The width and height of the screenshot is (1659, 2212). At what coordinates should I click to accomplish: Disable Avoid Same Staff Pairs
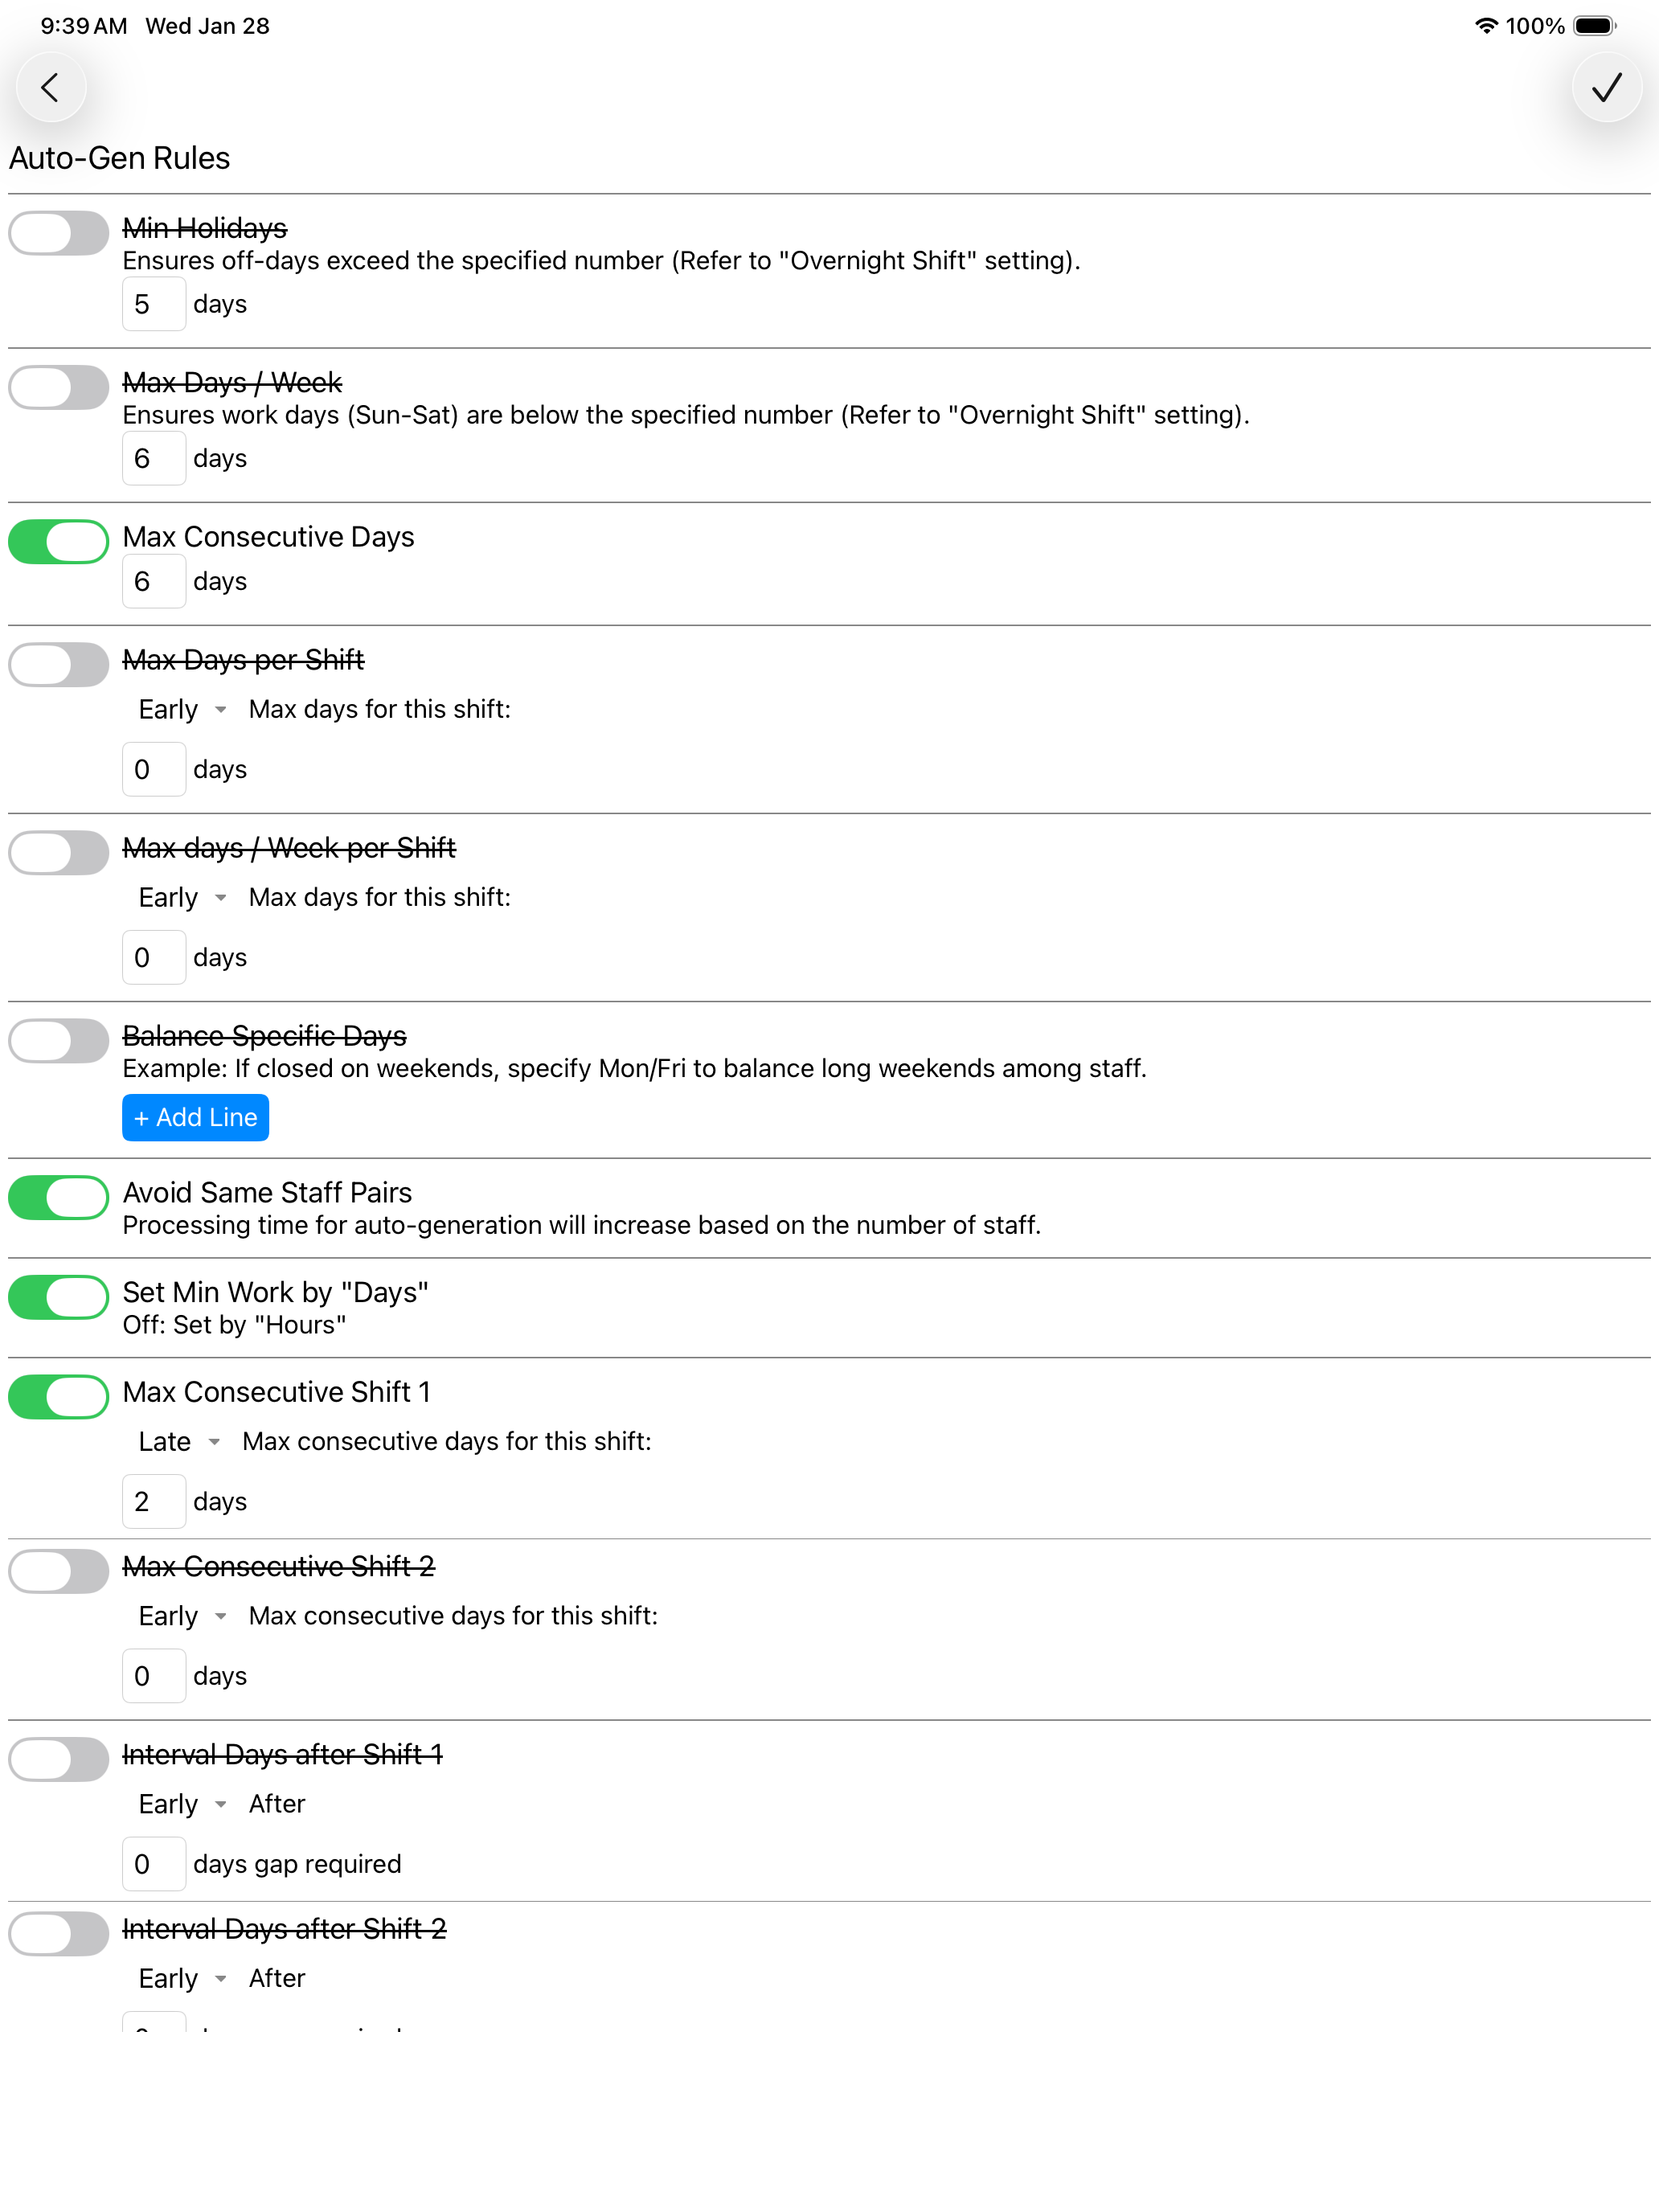(x=58, y=1197)
